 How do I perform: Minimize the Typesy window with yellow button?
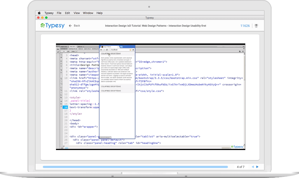[x=42, y=17]
